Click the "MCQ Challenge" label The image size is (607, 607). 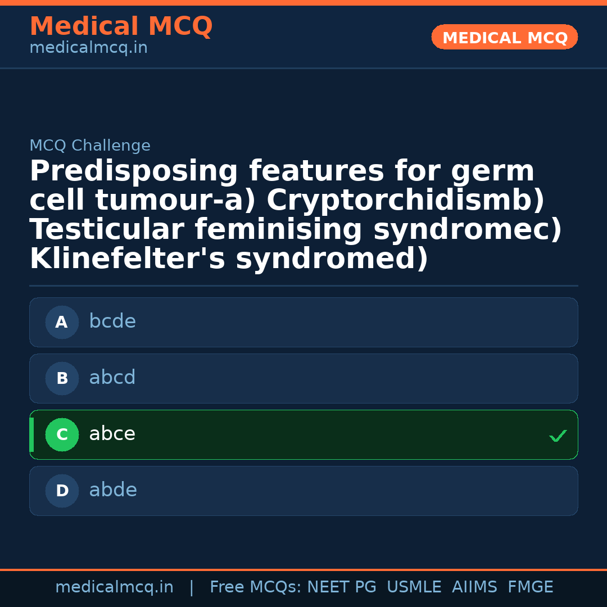90,146
